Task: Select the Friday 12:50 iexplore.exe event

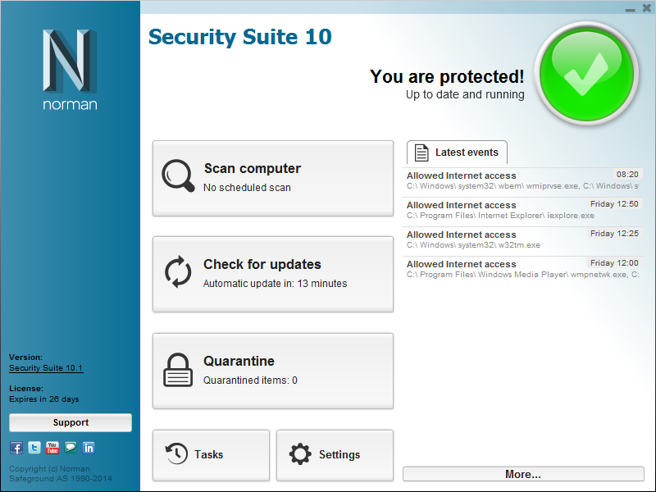Action: click(522, 210)
